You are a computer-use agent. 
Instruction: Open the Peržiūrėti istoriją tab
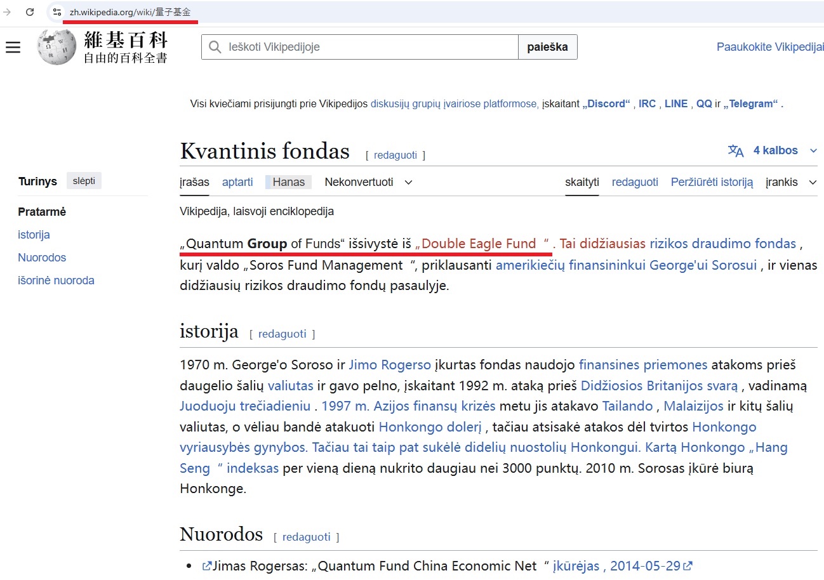(x=712, y=182)
